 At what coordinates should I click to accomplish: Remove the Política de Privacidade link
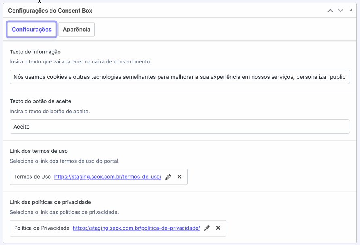coord(218,228)
